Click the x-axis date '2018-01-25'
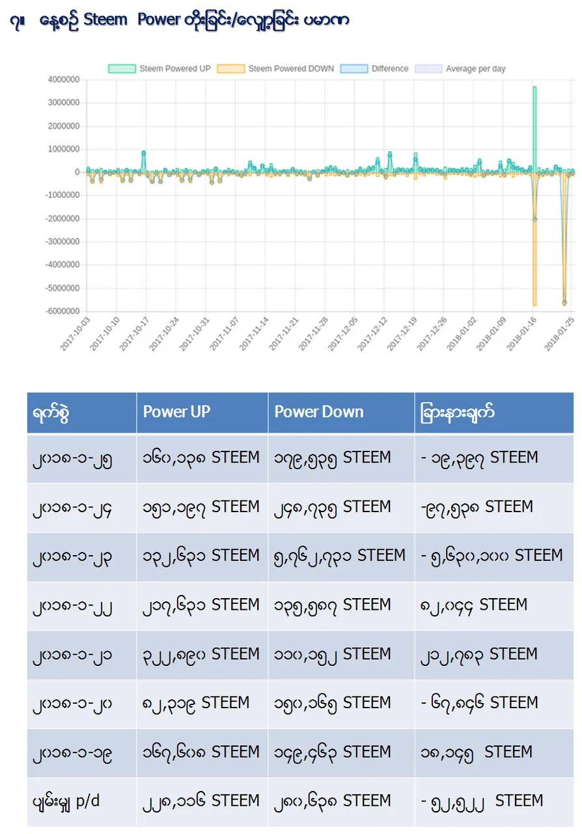582x834 pixels. tap(559, 335)
